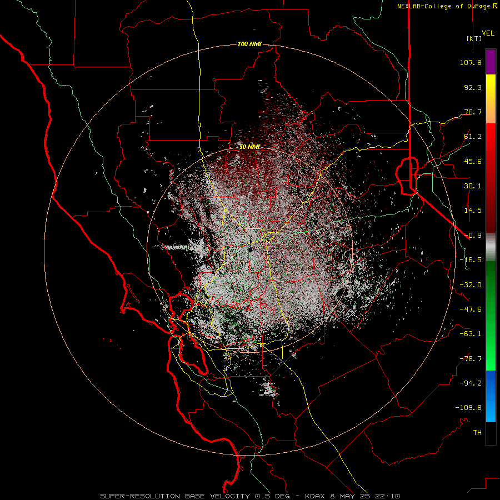Image resolution: width=500 pixels, height=500 pixels.
Task: Click the 100 NMI range ring label
Action: coord(249,44)
